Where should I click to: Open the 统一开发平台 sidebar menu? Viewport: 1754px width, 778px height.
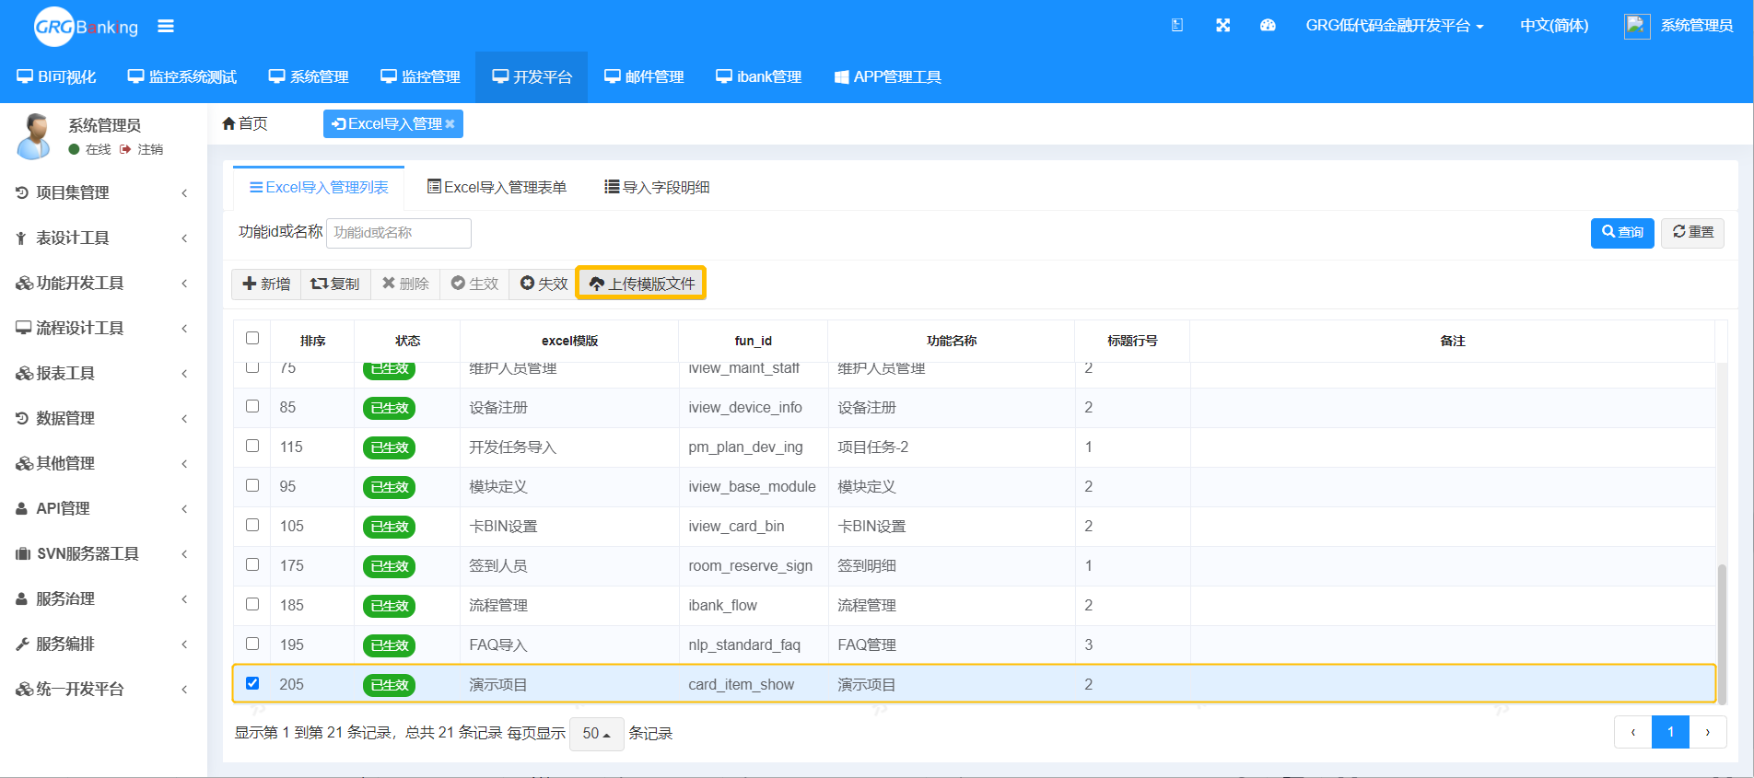pos(103,689)
